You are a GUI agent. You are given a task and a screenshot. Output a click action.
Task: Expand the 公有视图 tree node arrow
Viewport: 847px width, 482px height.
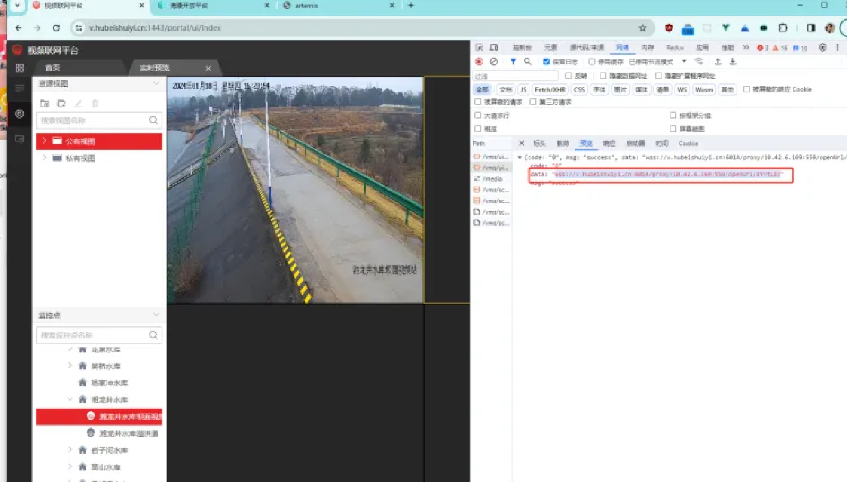click(x=44, y=141)
